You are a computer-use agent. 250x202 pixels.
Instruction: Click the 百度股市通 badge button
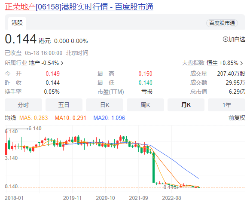click(222, 23)
